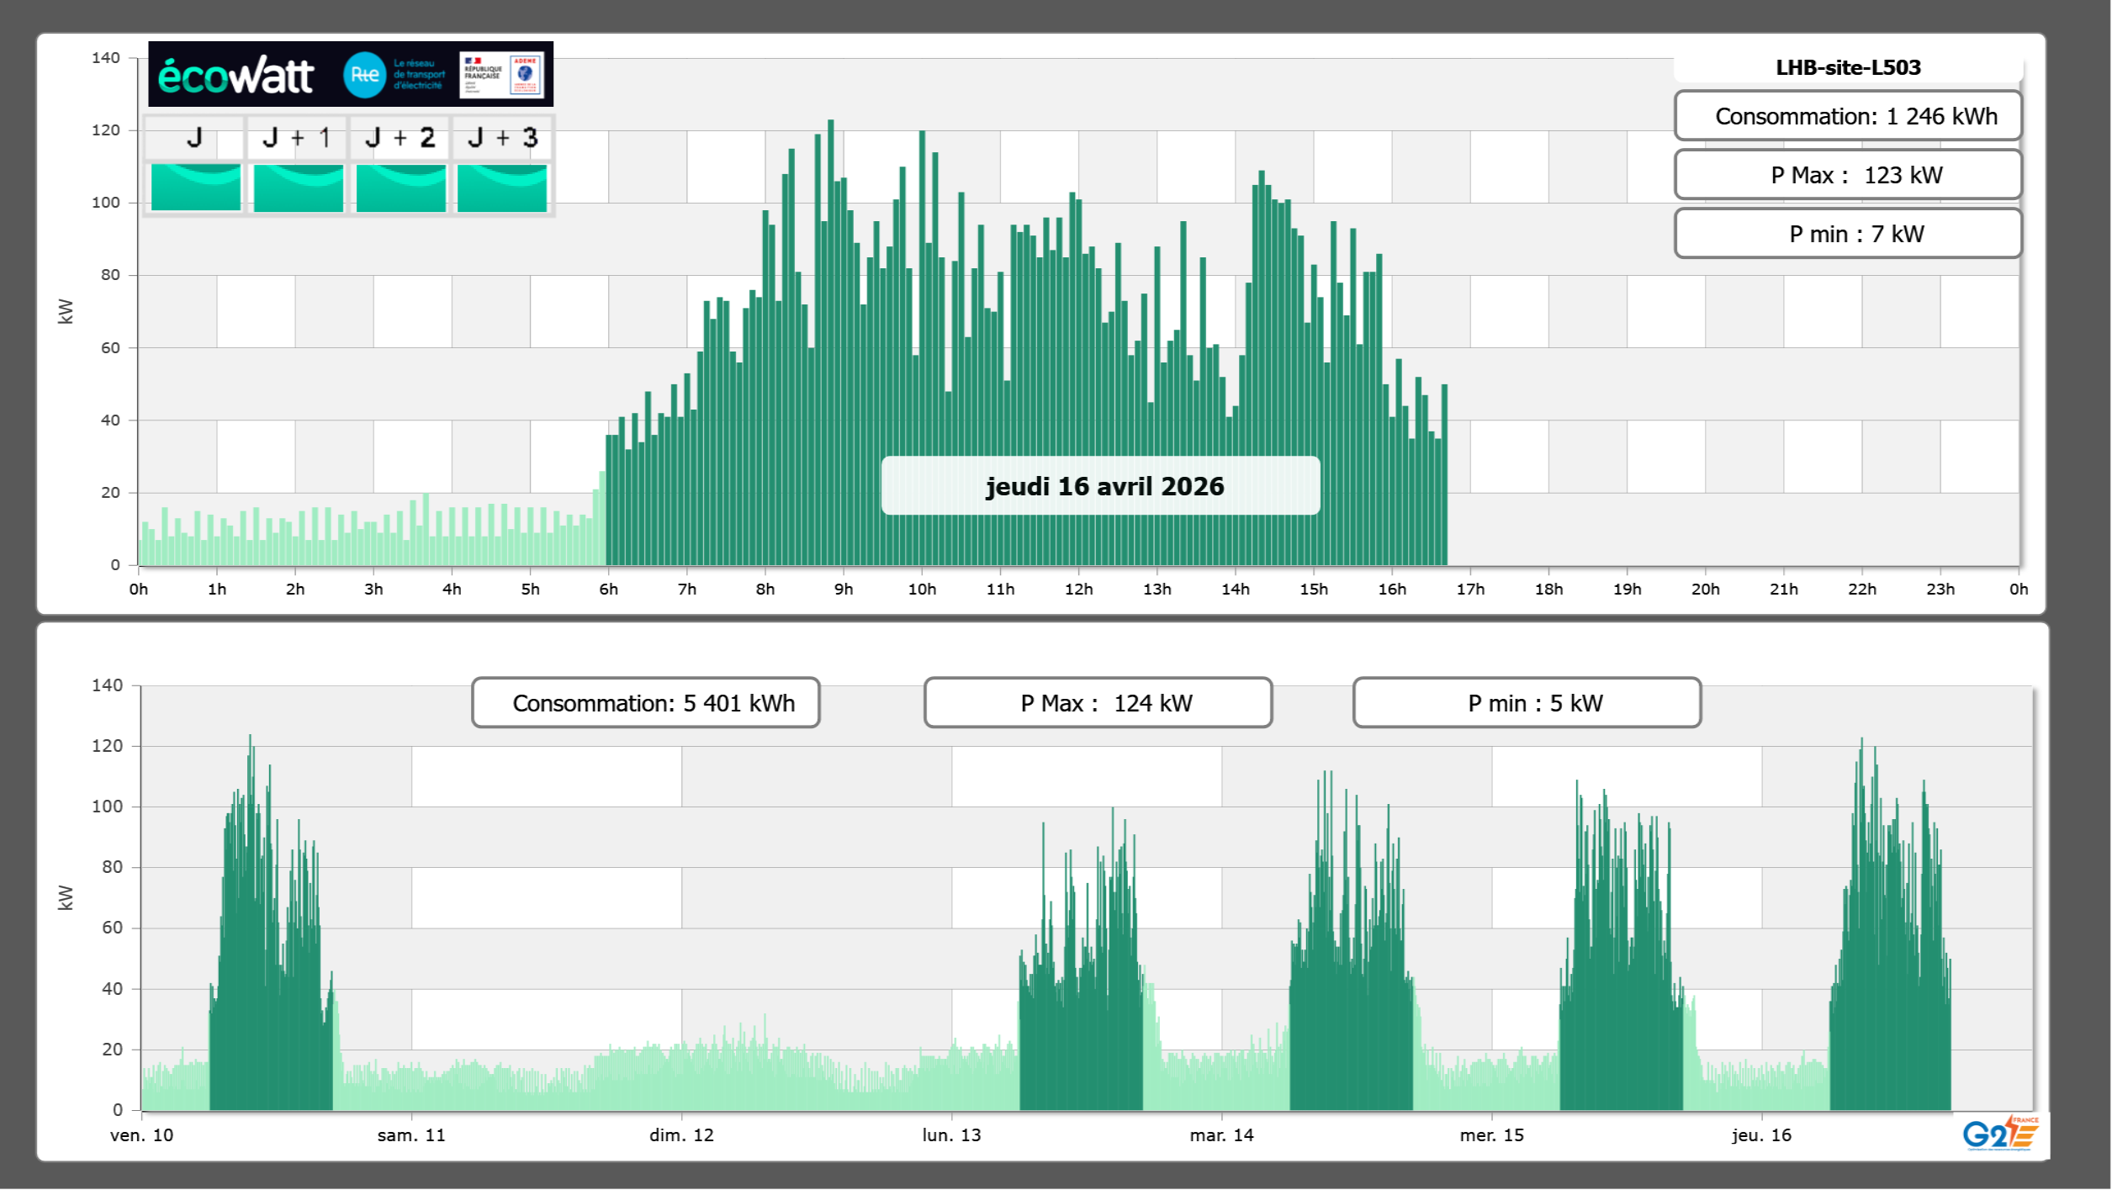The width and height of the screenshot is (2112, 1190).
Task: Click the daily Consommation 1 246 kWh box
Action: coord(1848,116)
